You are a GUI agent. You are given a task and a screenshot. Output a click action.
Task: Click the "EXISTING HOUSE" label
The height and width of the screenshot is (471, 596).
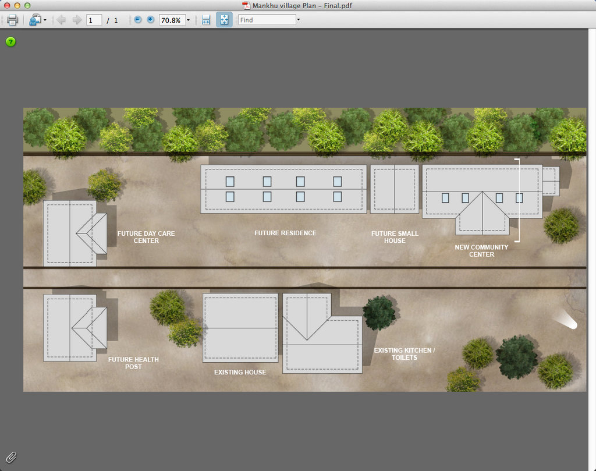[240, 372]
